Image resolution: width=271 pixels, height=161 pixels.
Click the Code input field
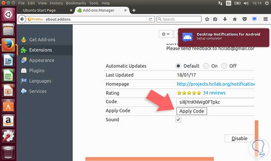click(x=216, y=102)
